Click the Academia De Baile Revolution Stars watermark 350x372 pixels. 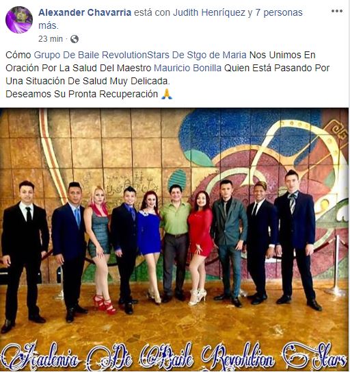pyautogui.click(x=174, y=357)
